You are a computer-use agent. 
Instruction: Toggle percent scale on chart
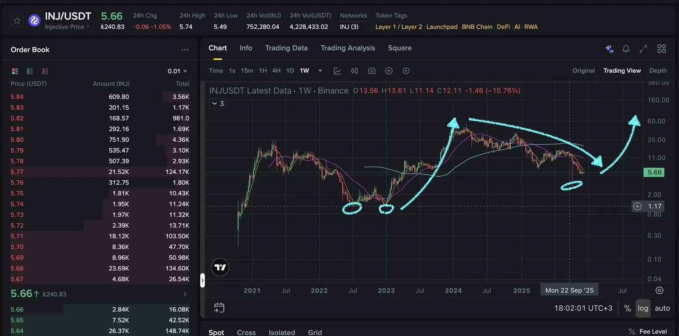point(627,308)
